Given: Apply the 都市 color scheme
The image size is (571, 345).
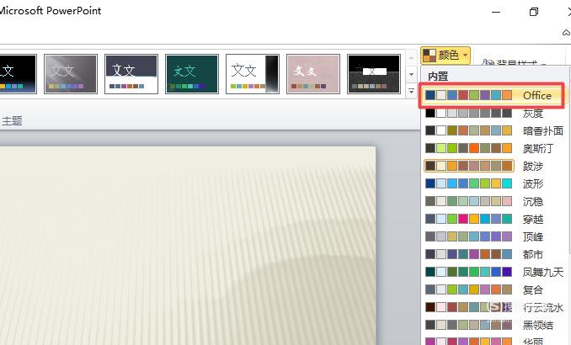Looking at the screenshot, I should 494,254.
